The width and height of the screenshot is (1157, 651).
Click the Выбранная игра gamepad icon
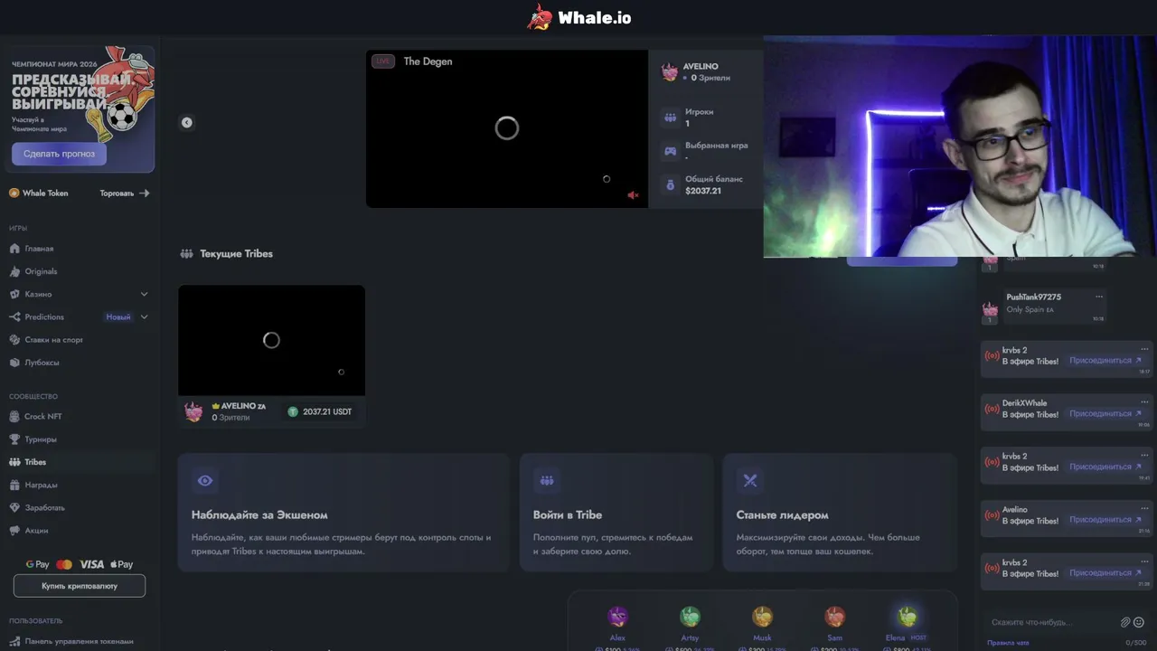[670, 151]
